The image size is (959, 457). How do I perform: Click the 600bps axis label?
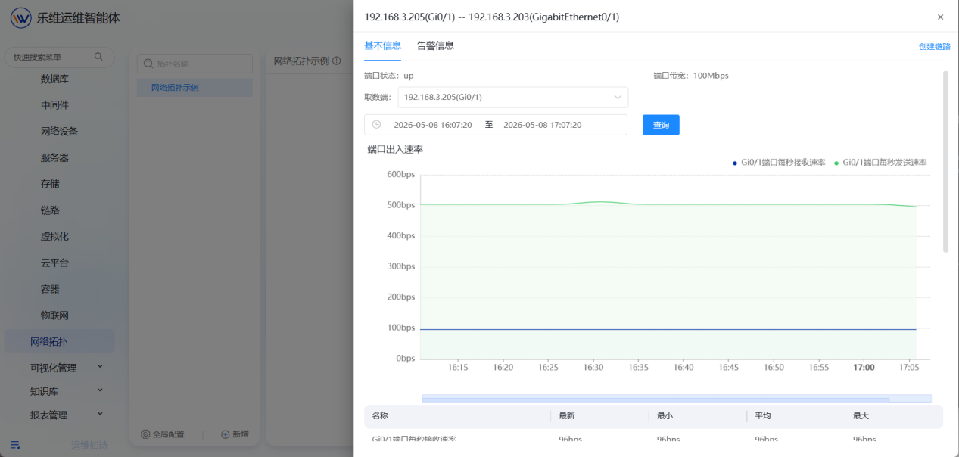[401, 175]
